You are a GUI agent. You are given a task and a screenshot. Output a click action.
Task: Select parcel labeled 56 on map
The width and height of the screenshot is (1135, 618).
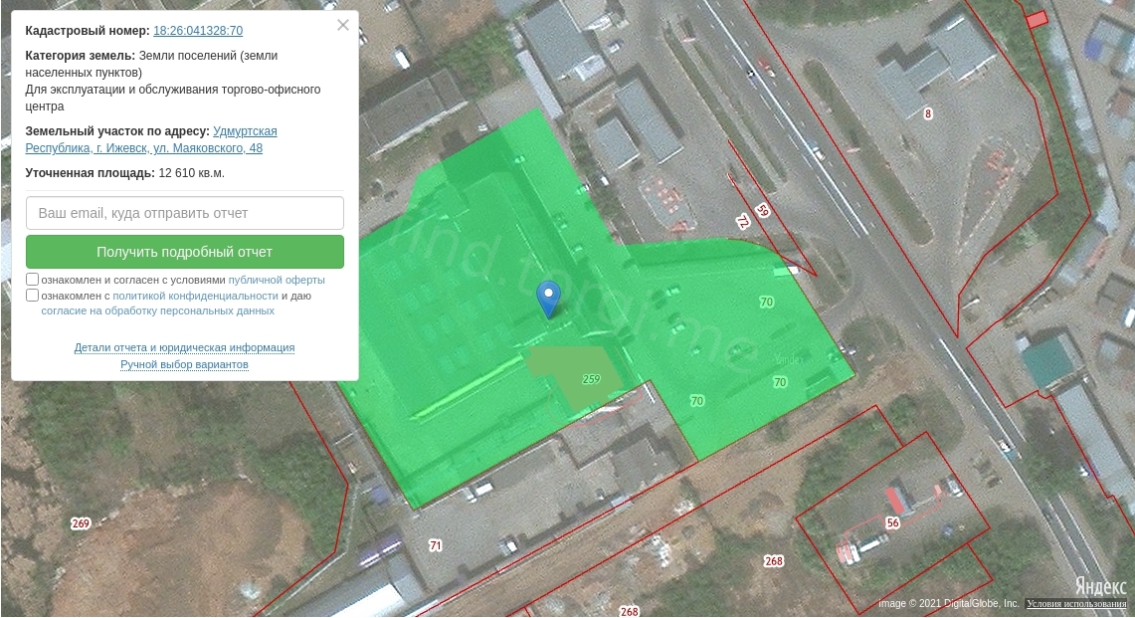pos(892,522)
